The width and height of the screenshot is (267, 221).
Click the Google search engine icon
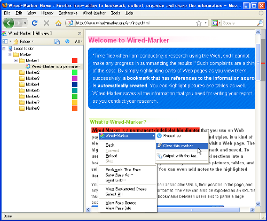[x=215, y=23]
